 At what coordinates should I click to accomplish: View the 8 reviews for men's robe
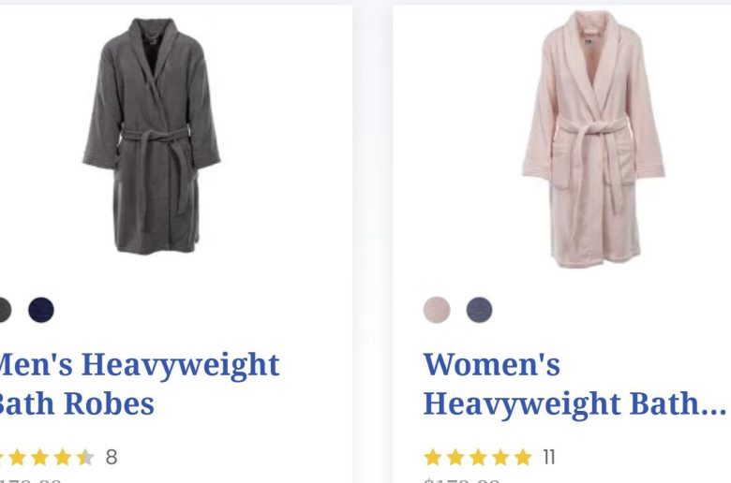click(112, 458)
